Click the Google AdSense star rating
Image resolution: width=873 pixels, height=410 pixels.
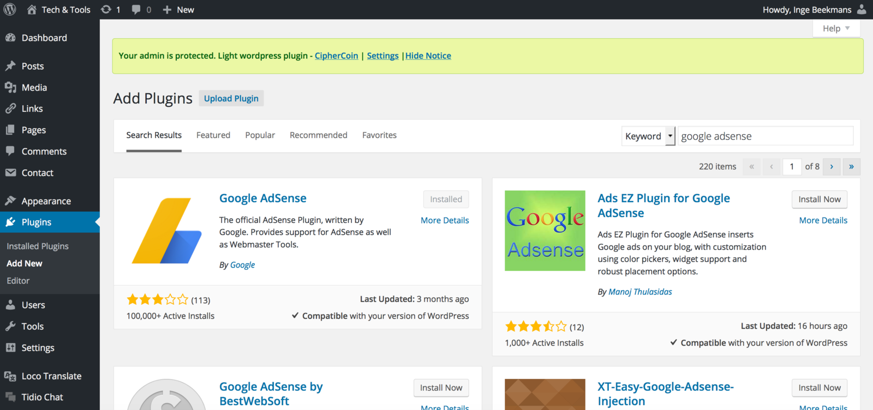[x=158, y=299]
